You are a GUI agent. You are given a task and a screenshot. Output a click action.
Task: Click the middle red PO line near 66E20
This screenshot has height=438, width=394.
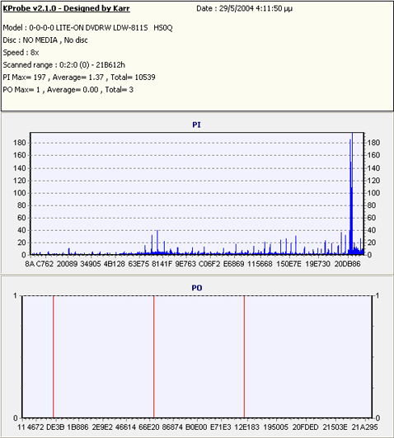click(153, 356)
